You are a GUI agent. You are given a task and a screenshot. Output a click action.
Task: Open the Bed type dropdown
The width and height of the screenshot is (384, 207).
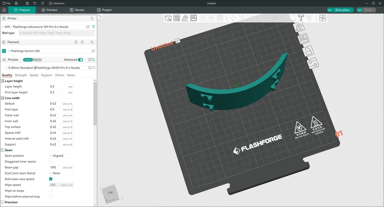(56, 33)
